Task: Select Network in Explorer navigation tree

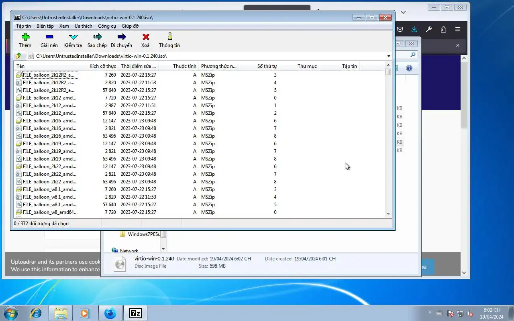Action: point(125,251)
